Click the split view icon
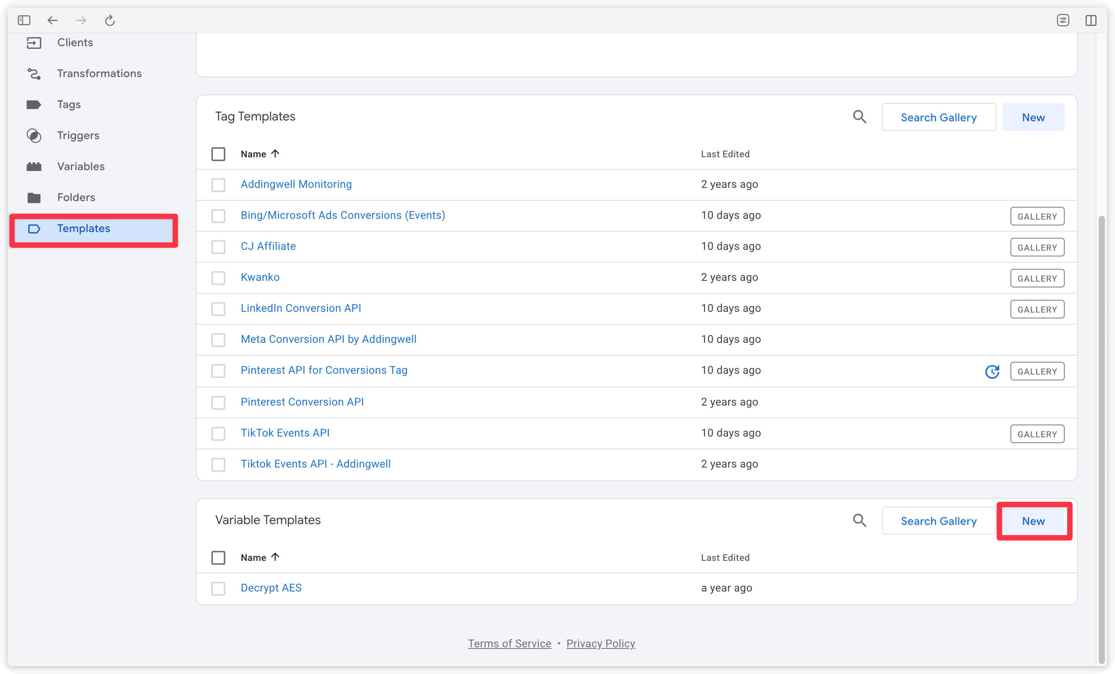The image size is (1115, 674). pyautogui.click(x=1091, y=21)
